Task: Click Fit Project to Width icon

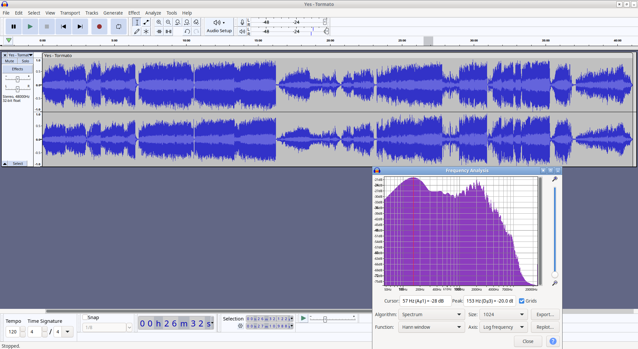Action: [187, 22]
